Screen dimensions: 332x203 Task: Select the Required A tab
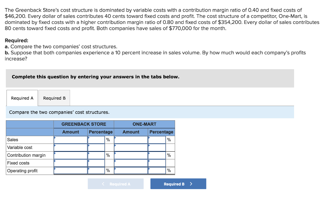[22, 98]
